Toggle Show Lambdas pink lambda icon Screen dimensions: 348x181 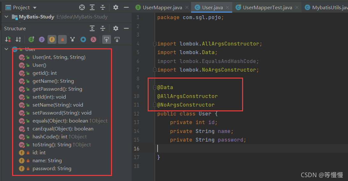pyautogui.click(x=93, y=39)
